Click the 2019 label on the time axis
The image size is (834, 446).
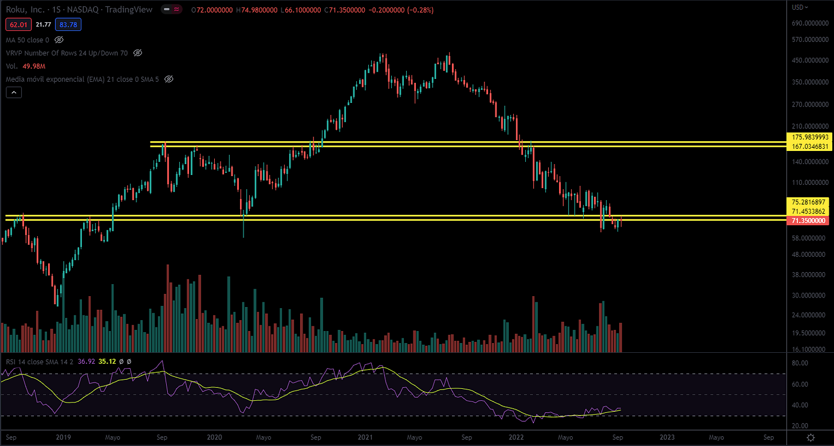pyautogui.click(x=64, y=437)
